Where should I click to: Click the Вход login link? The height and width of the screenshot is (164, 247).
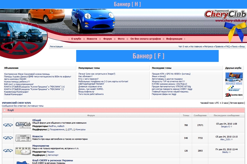(242, 47)
